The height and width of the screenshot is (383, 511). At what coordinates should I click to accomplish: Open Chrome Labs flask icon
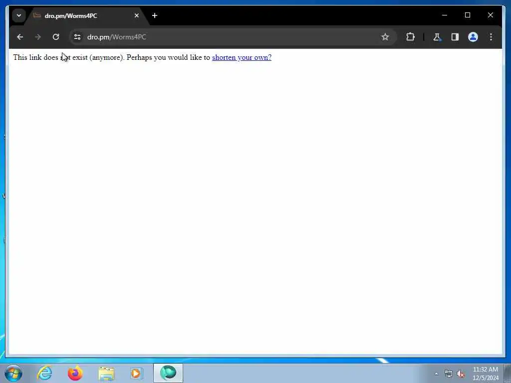point(437,37)
